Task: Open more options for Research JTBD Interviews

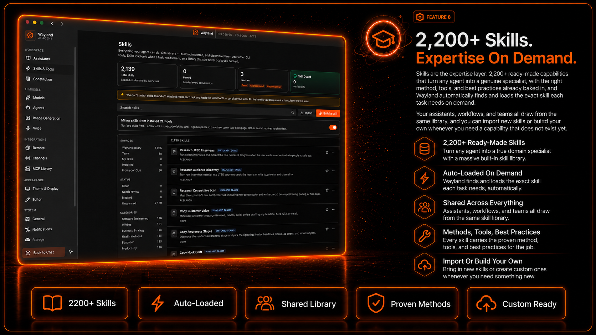Action: pos(333,152)
